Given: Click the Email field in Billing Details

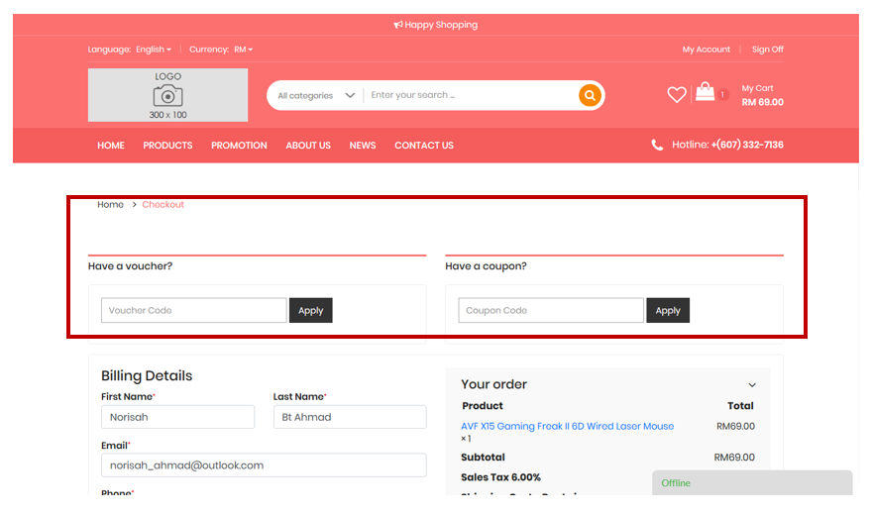Looking at the screenshot, I should [x=263, y=465].
